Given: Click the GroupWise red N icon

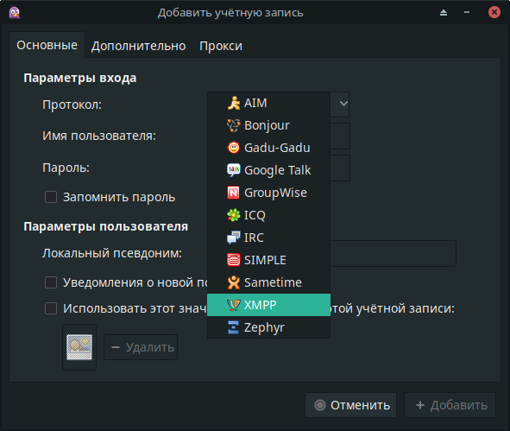Looking at the screenshot, I should click(x=234, y=193).
